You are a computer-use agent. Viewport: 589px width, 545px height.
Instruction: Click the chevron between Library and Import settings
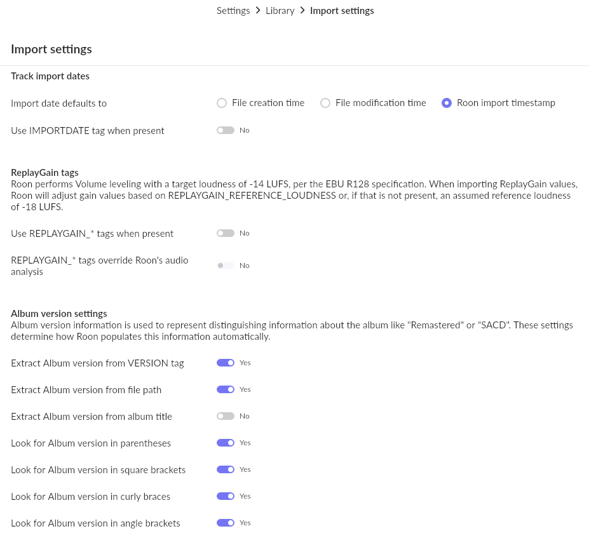302,11
